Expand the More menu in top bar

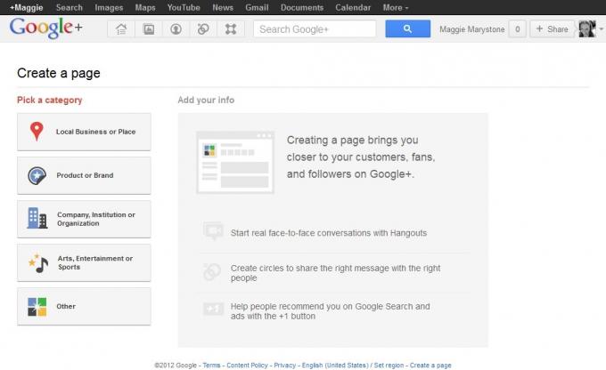coord(396,7)
